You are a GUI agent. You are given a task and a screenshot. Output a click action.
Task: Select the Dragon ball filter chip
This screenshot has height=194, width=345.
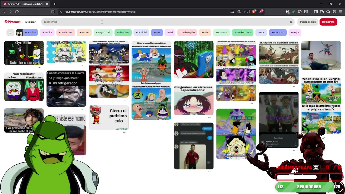point(103,33)
